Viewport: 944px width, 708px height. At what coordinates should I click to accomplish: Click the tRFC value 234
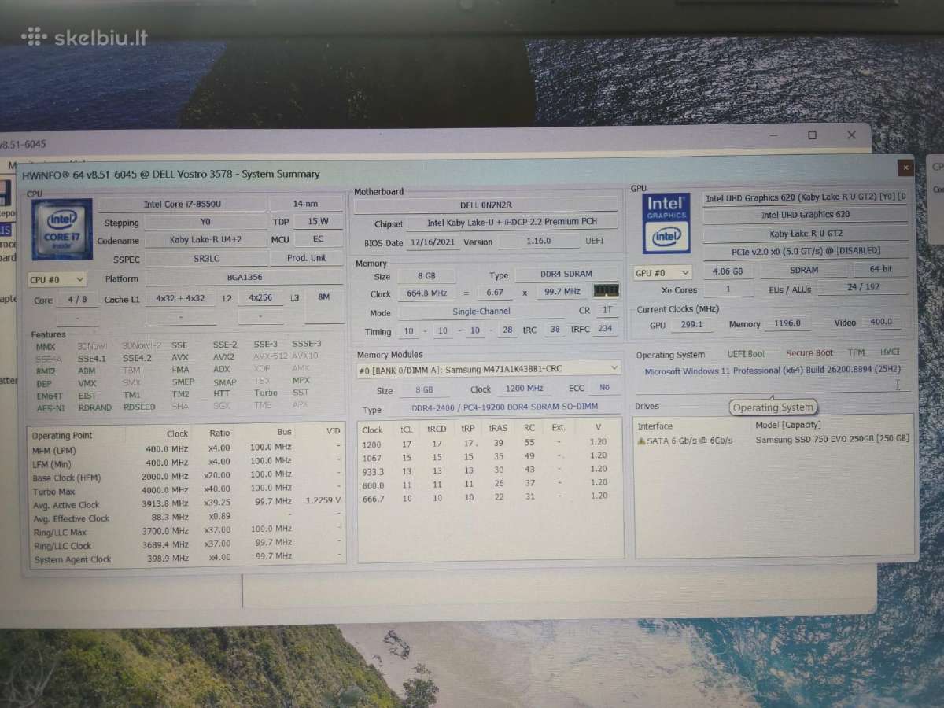point(604,329)
